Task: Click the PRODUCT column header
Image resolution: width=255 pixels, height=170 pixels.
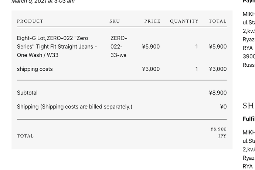Action: coord(30,21)
